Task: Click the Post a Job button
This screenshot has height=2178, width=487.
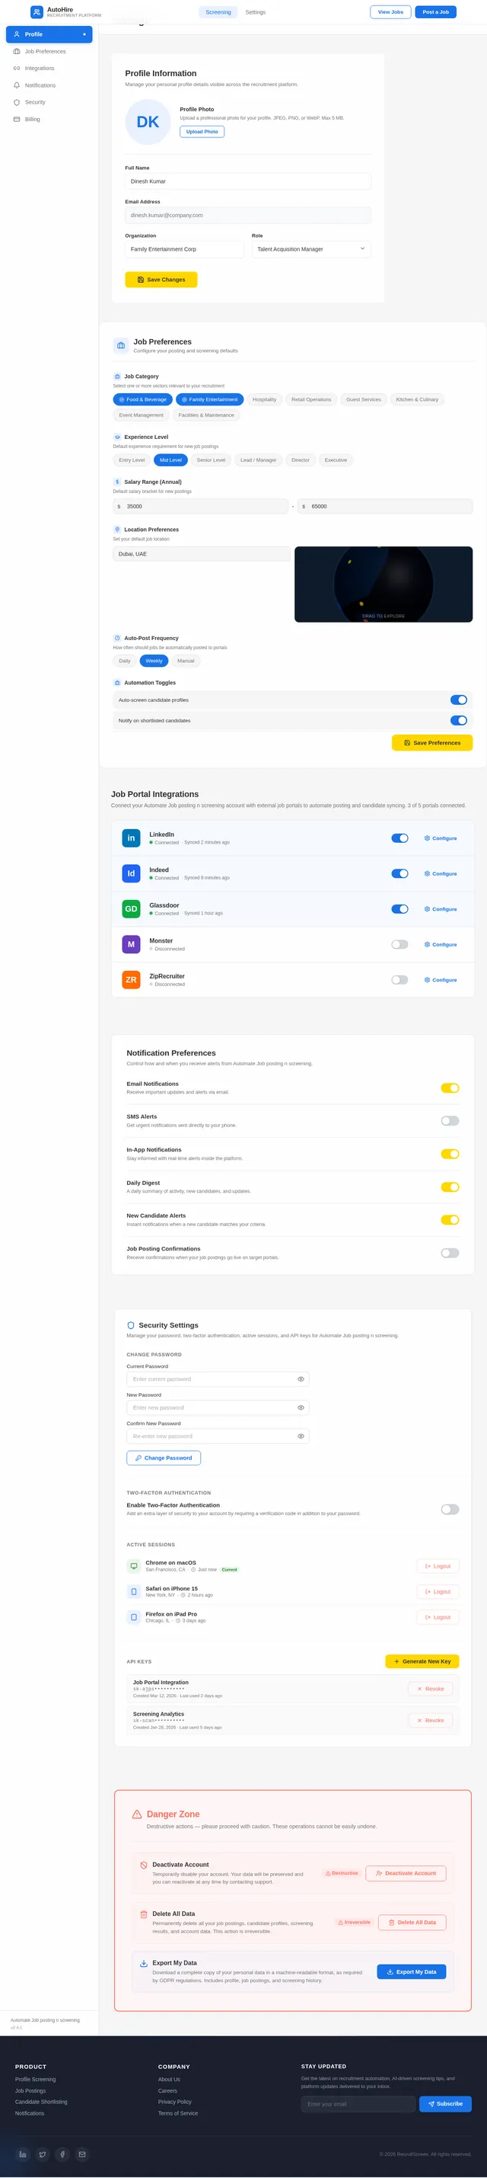Action: click(x=435, y=12)
